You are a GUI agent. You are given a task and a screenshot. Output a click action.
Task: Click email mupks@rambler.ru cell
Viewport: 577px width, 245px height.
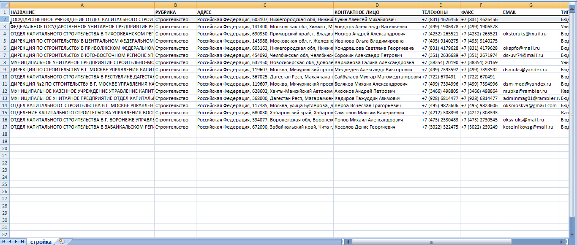(531, 91)
